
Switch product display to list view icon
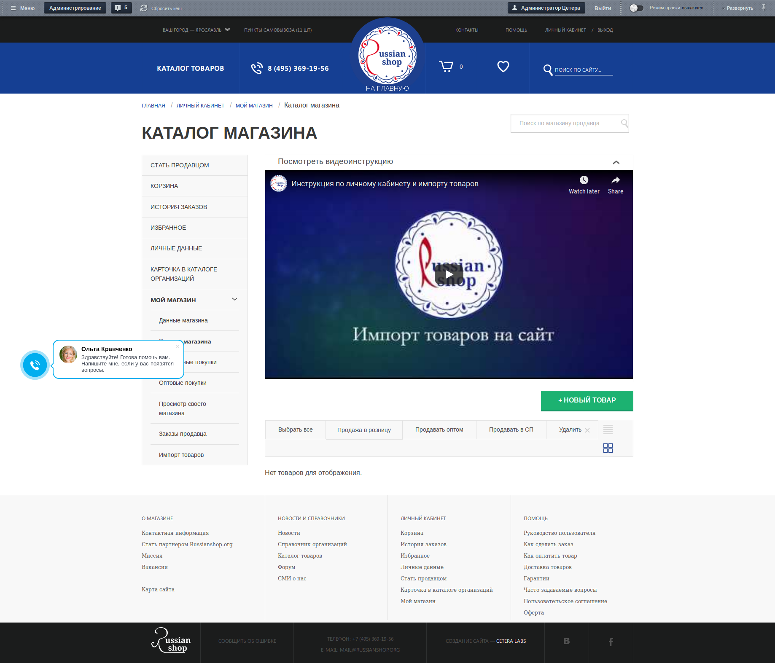tap(608, 429)
